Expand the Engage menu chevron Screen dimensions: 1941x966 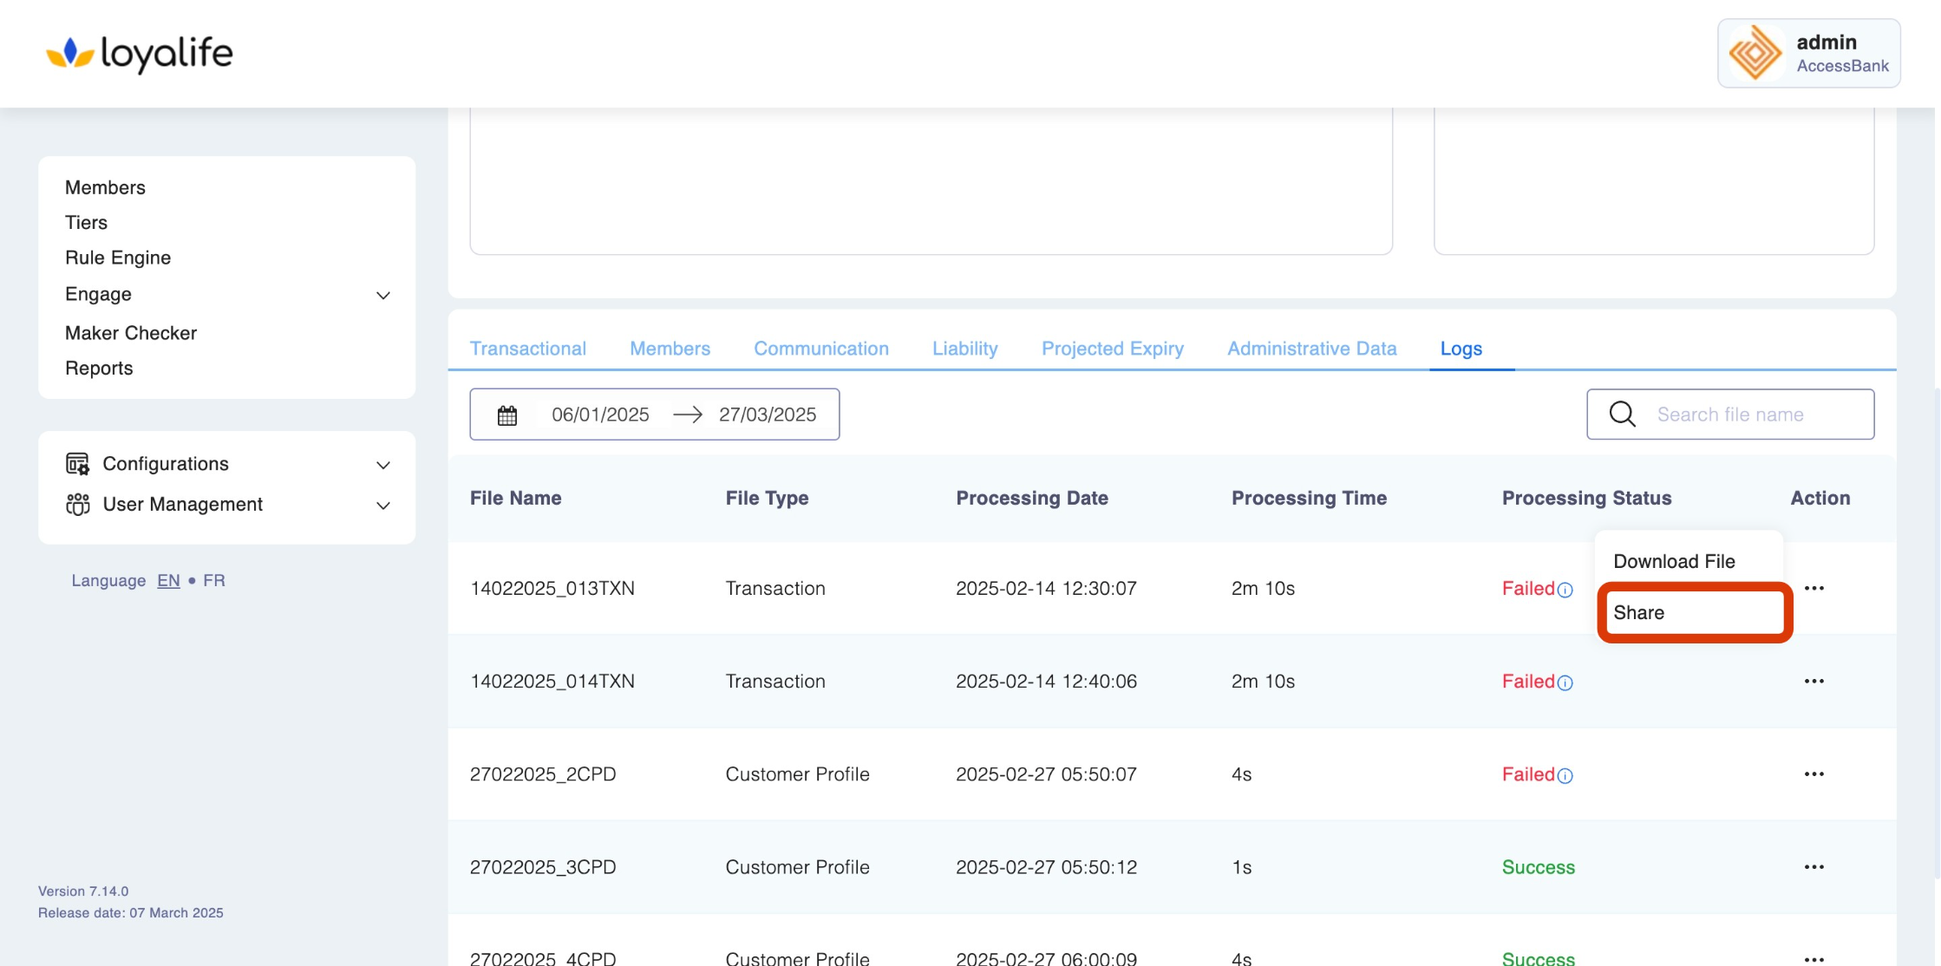pos(382,296)
